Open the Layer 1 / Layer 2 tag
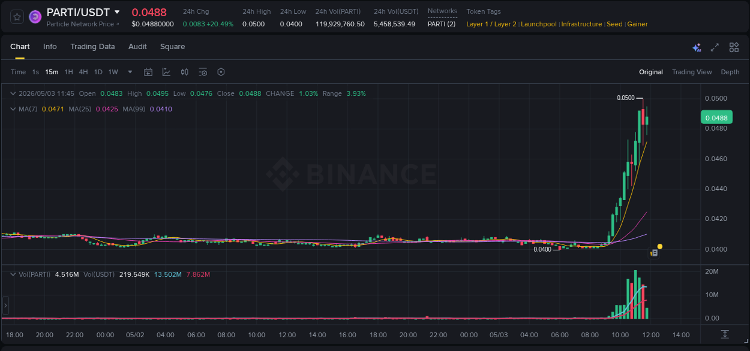This screenshot has height=351, width=750. tap(491, 24)
